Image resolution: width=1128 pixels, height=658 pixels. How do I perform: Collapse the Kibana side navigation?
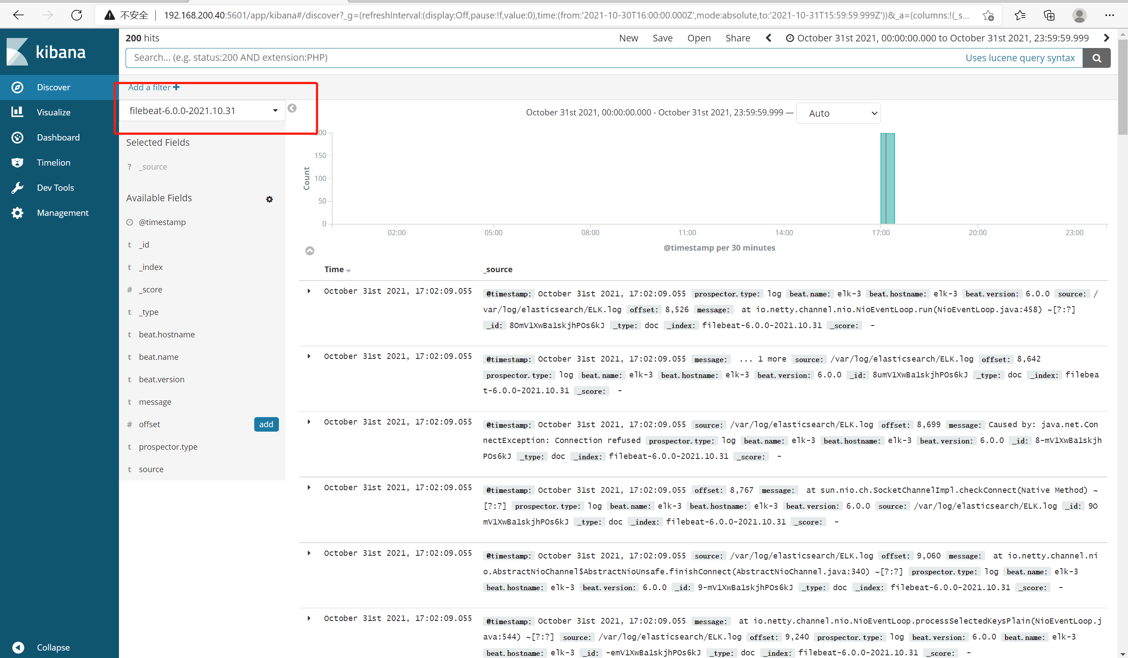pos(53,647)
